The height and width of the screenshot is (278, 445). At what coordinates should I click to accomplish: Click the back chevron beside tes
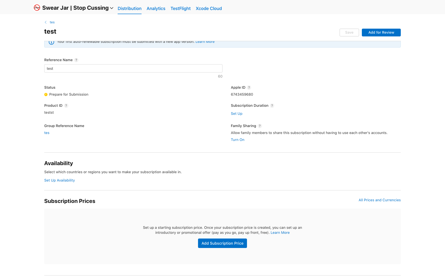click(46, 22)
